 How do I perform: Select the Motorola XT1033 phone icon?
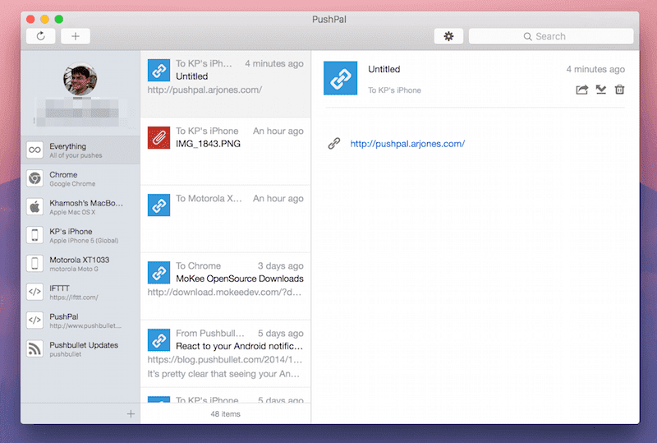point(34,264)
